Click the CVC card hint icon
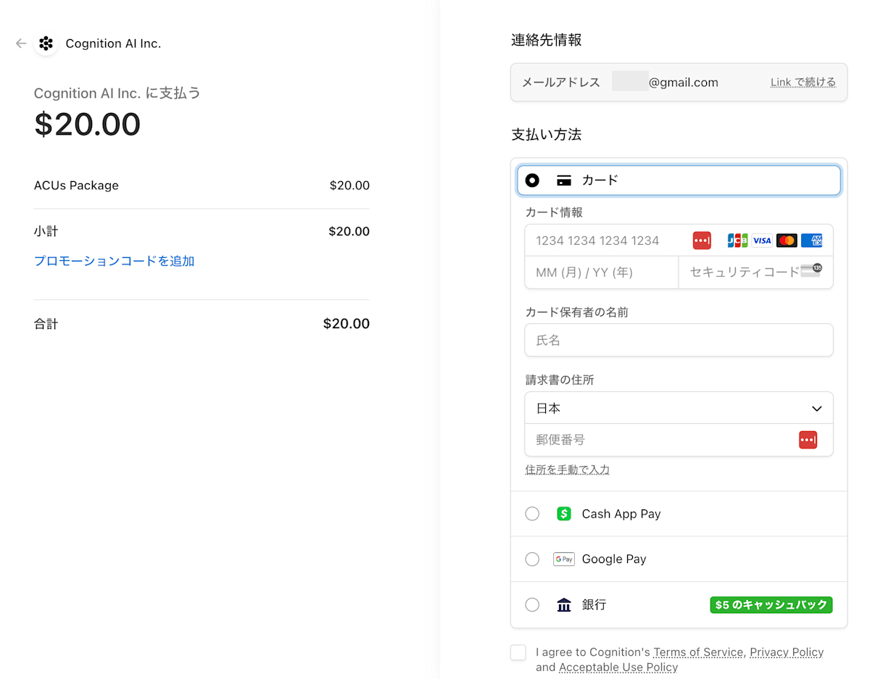Image resolution: width=870 pixels, height=679 pixels. click(811, 272)
